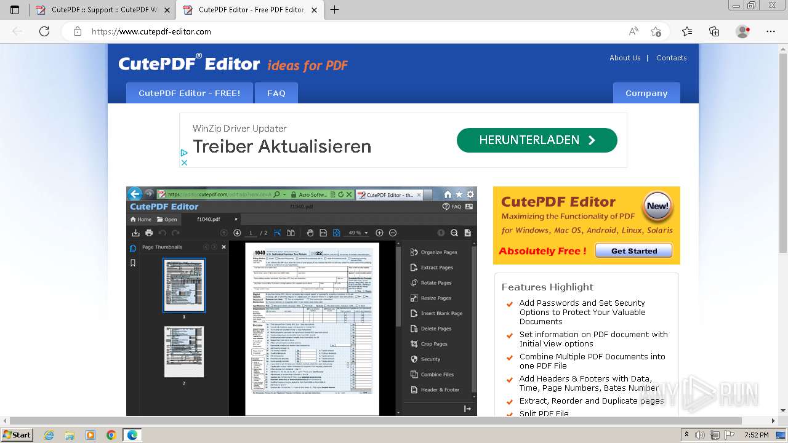Follow the Contacts link

(671, 58)
